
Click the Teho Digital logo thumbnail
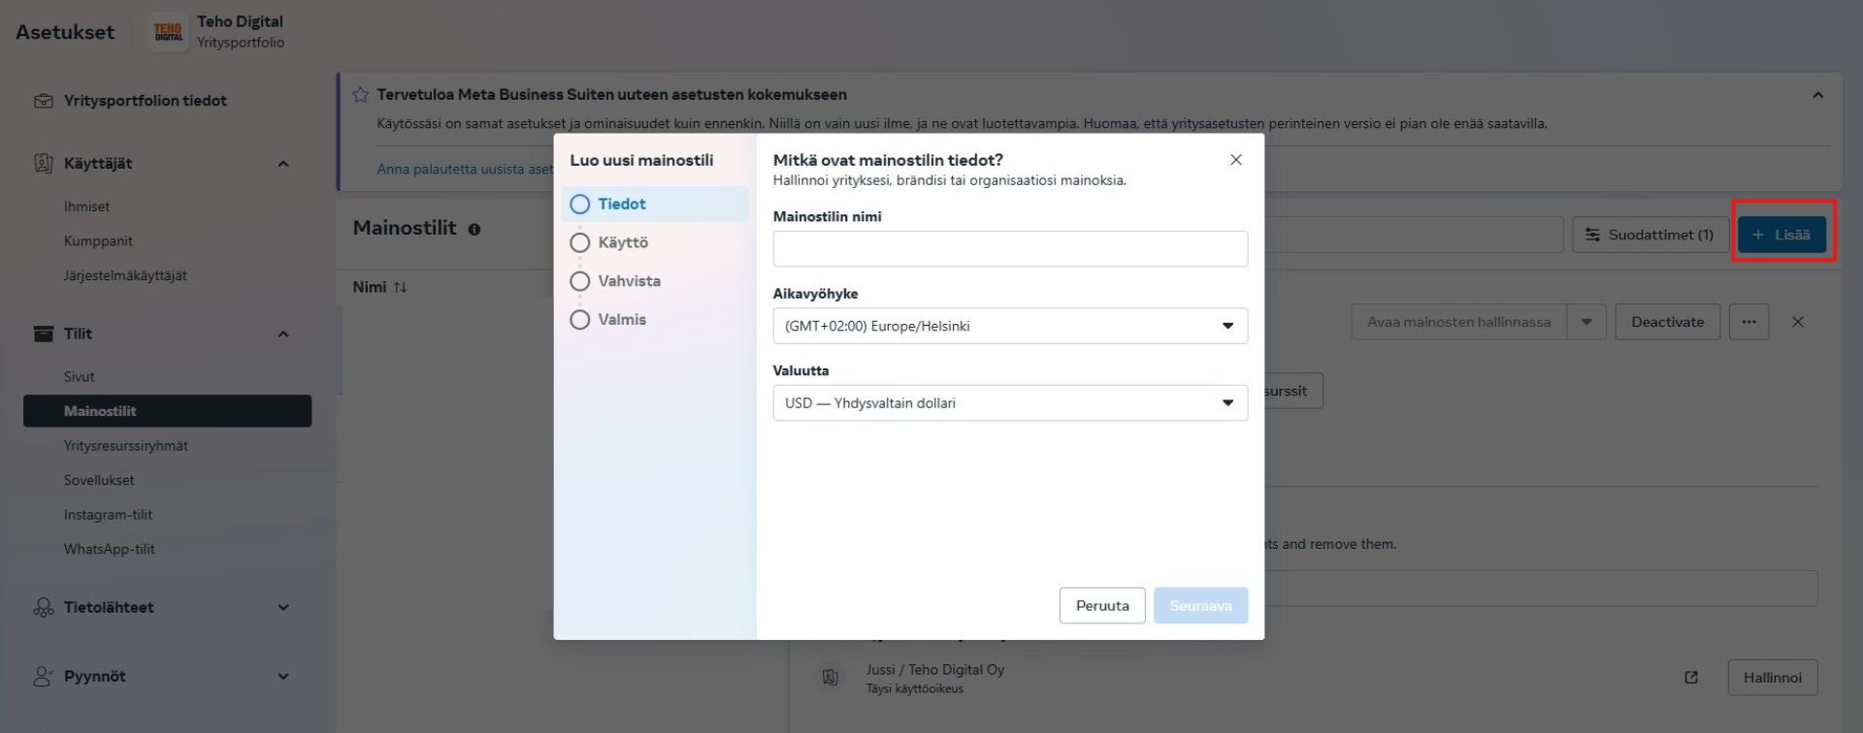click(x=169, y=32)
